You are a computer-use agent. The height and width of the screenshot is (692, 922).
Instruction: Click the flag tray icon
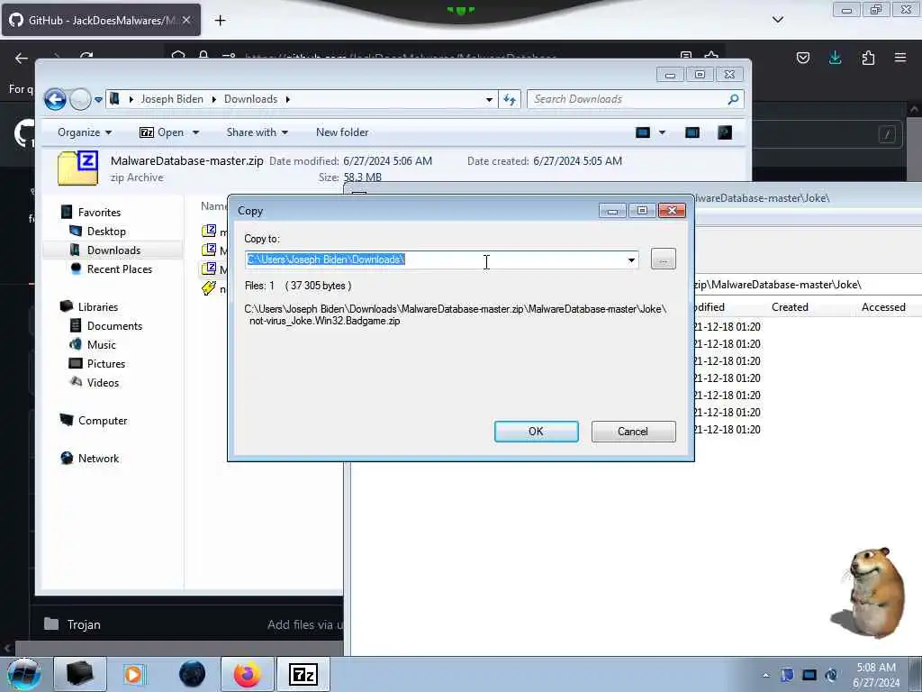pyautogui.click(x=787, y=675)
